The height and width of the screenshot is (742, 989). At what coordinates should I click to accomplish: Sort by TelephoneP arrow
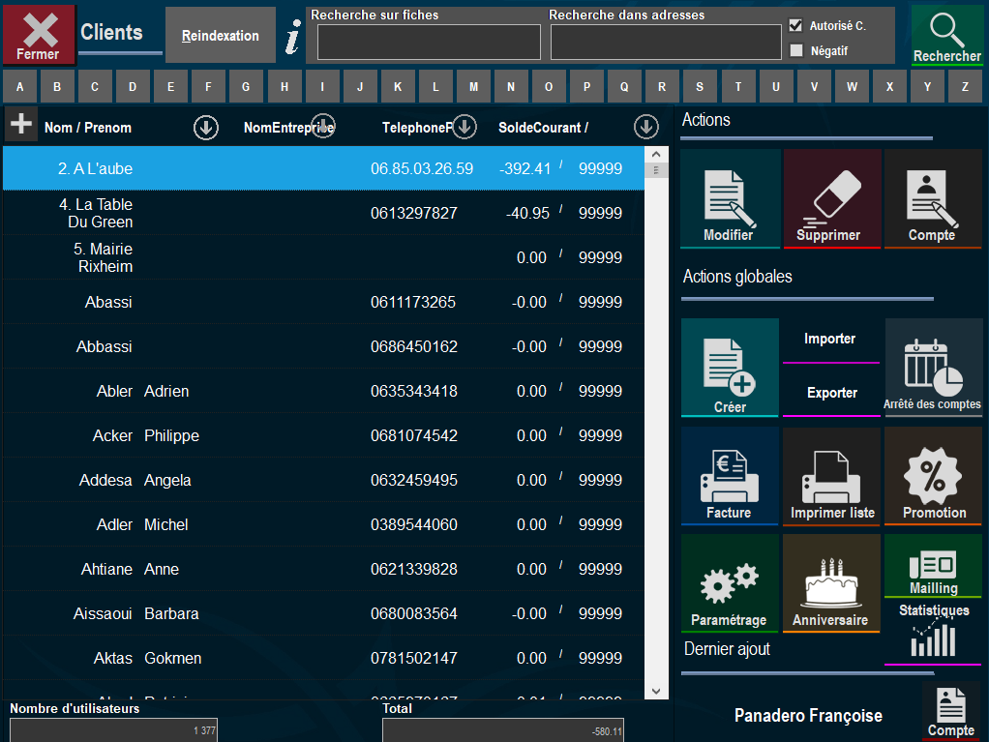tap(465, 126)
